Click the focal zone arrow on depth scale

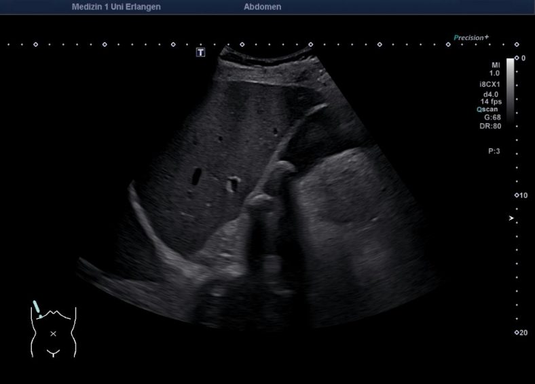(512, 218)
